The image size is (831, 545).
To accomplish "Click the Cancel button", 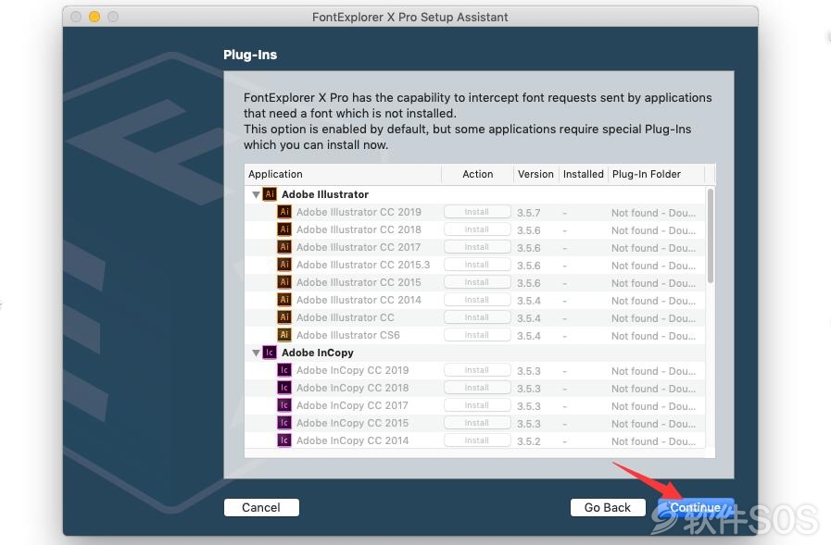I will (x=261, y=507).
